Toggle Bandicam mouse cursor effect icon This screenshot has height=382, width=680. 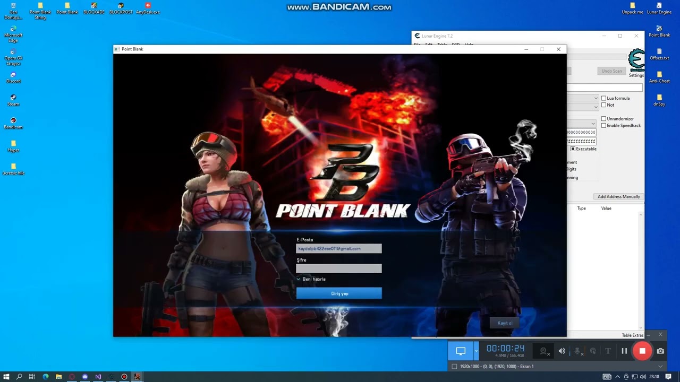(593, 351)
